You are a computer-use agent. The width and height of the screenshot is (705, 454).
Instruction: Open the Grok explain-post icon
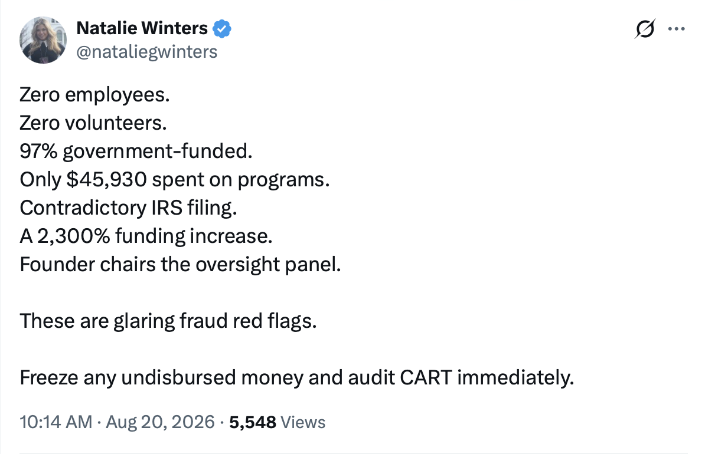645,29
